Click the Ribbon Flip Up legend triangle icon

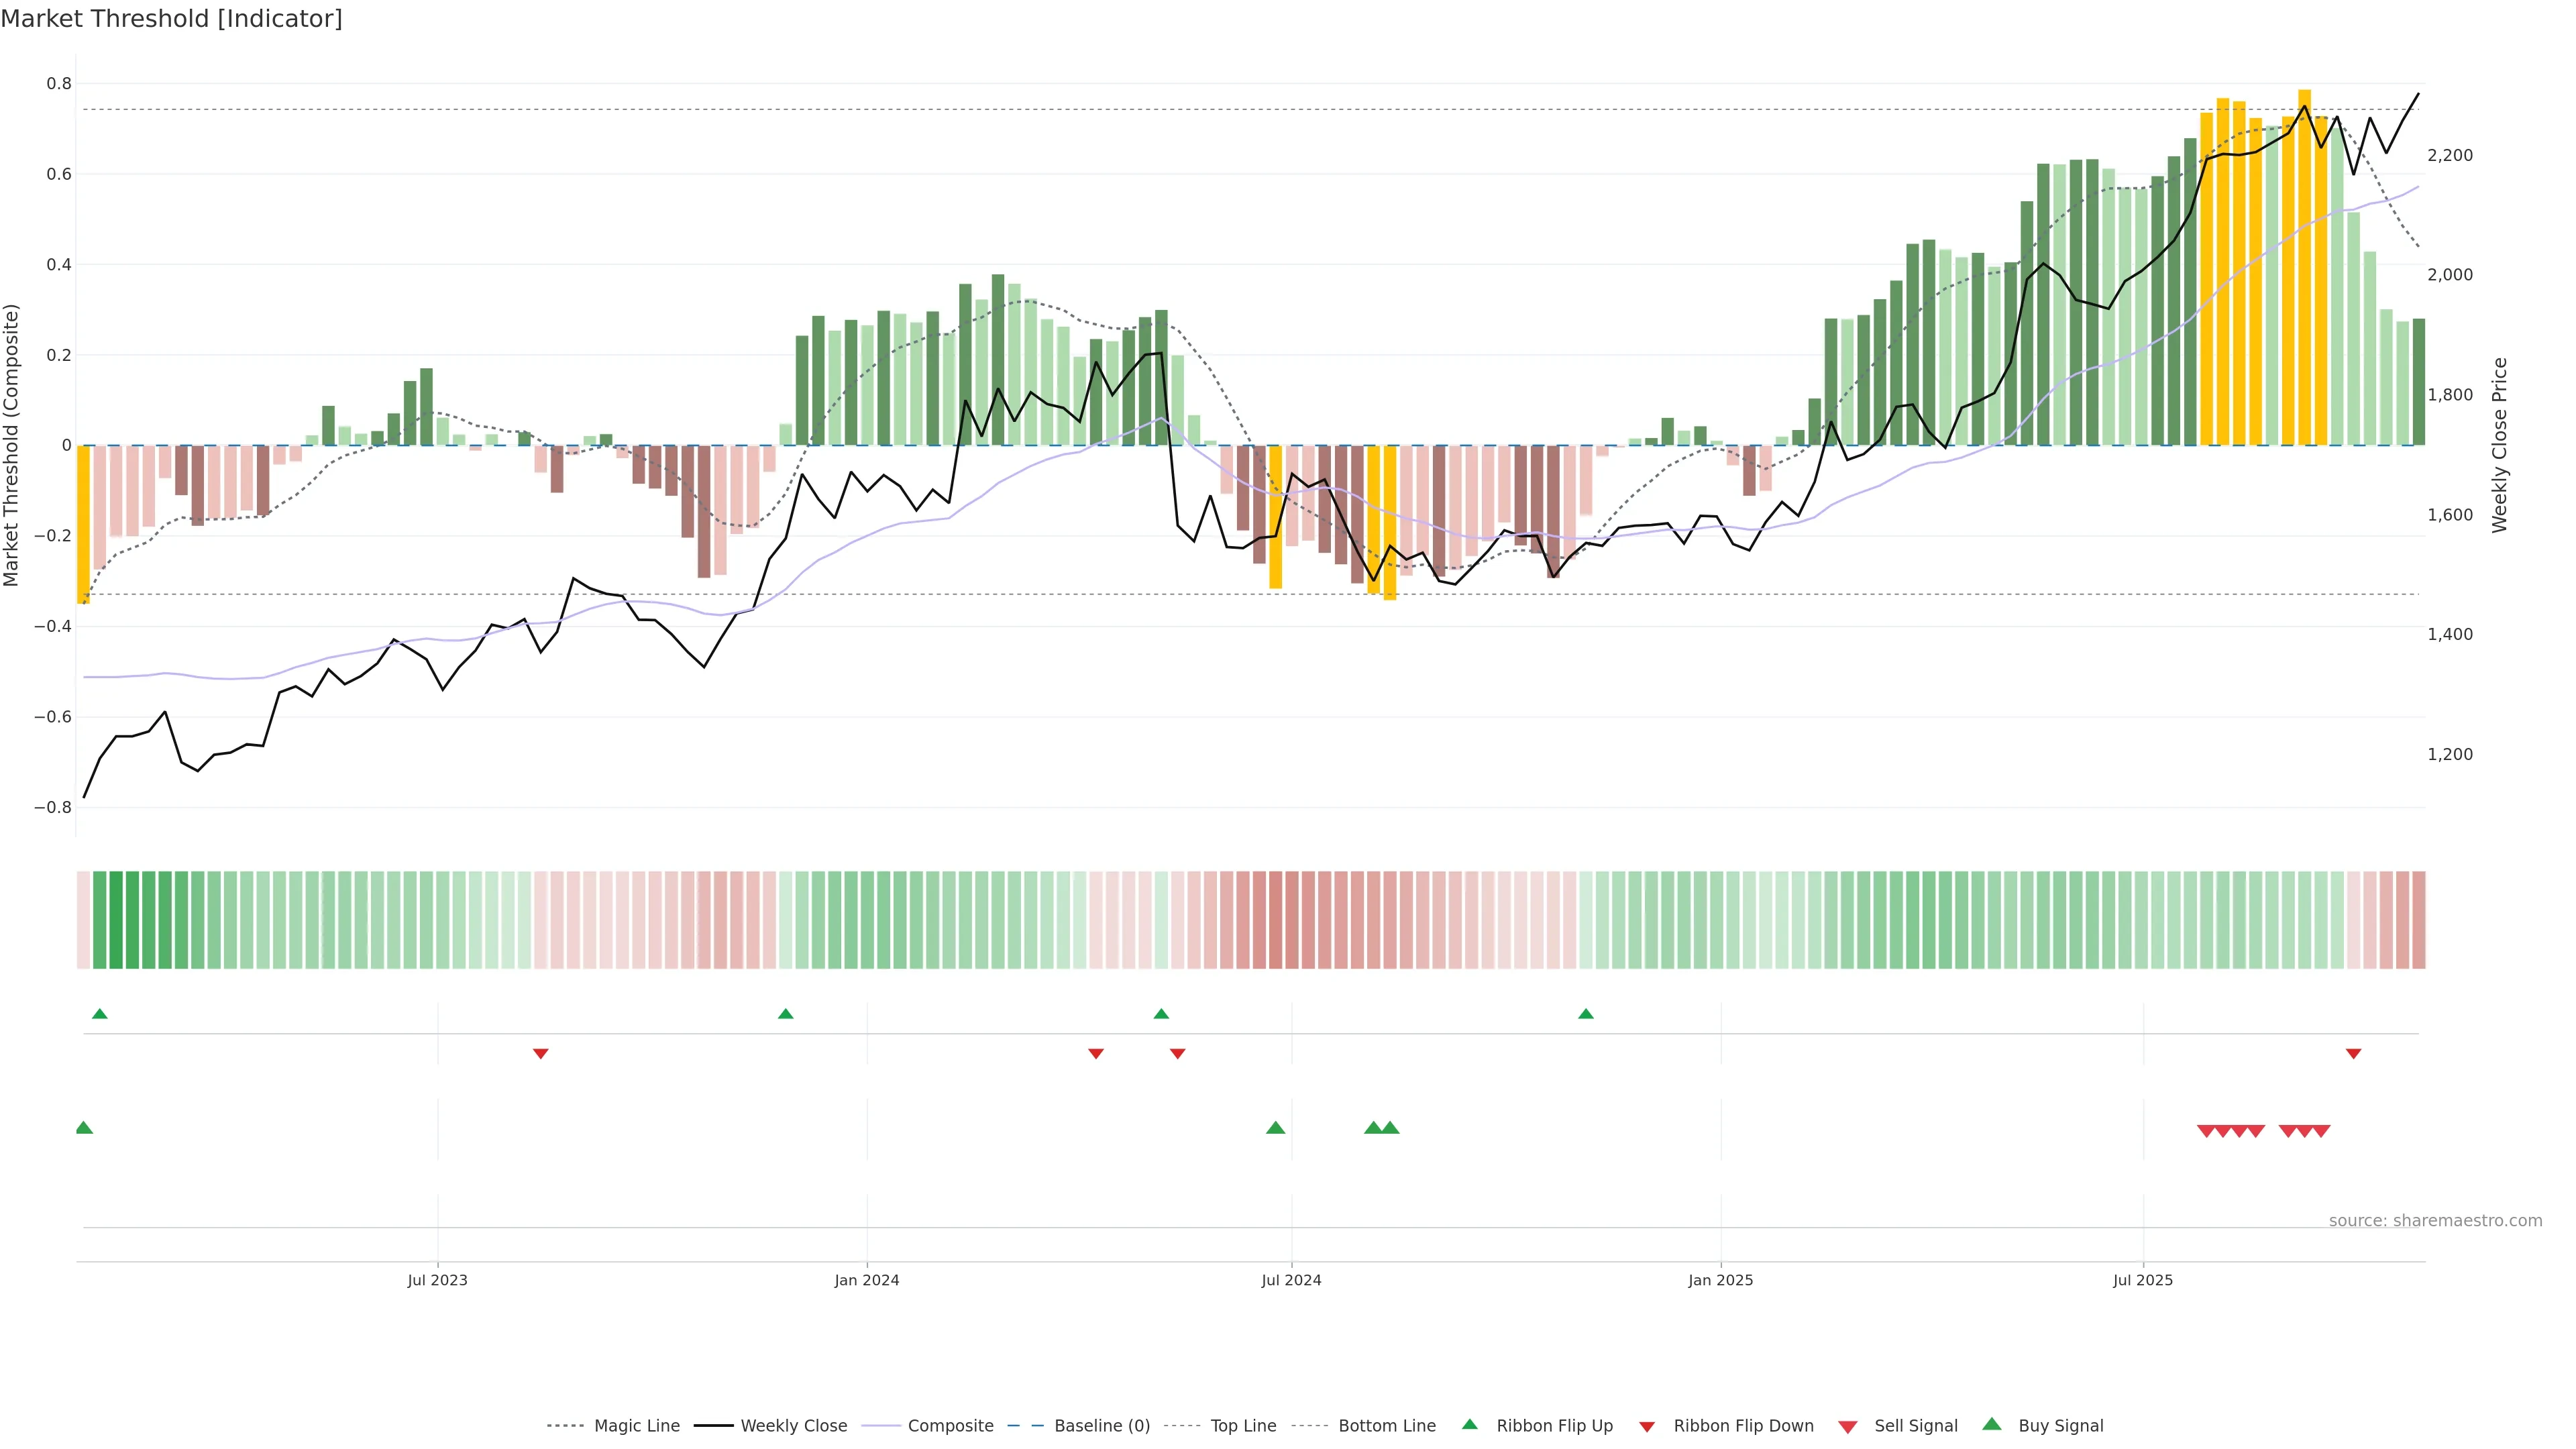[x=1469, y=1424]
